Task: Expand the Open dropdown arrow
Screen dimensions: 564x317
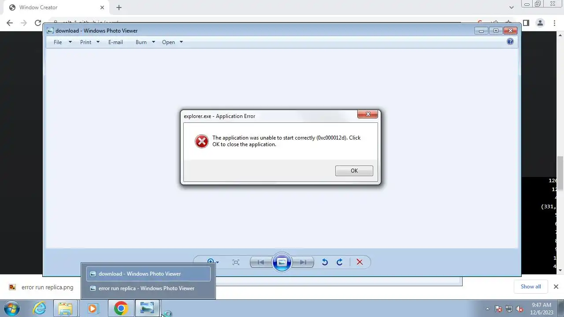Action: coord(181,42)
